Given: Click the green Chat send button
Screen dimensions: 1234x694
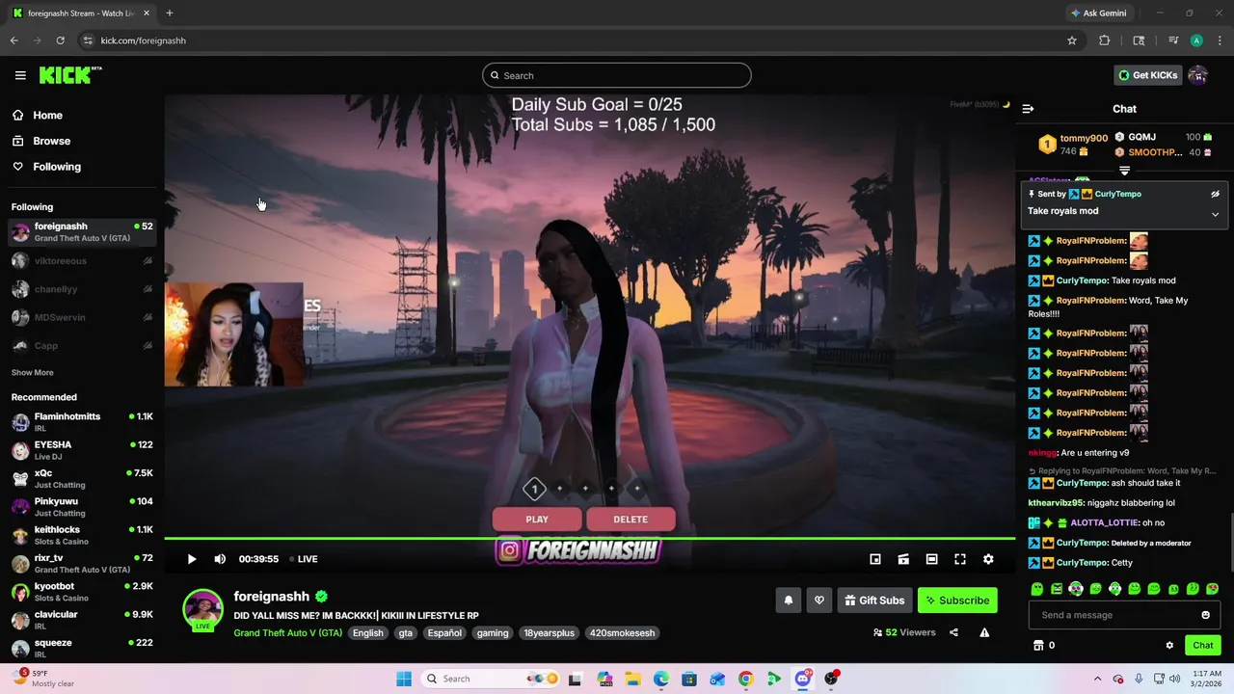Looking at the screenshot, I should click(x=1203, y=646).
